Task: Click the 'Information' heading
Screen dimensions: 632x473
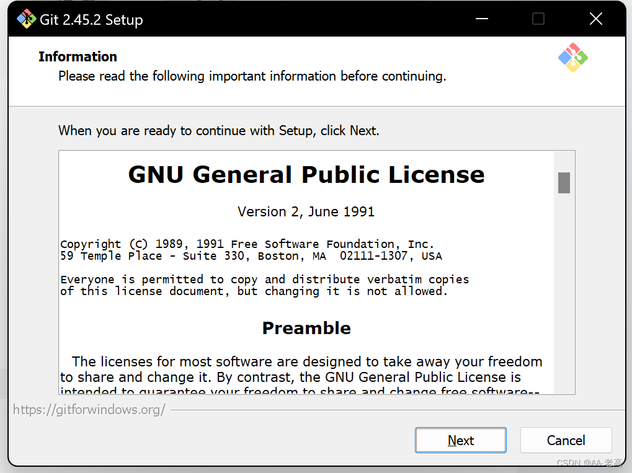Action: [78, 57]
